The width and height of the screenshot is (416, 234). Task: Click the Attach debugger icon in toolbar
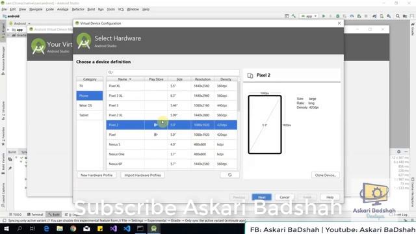click(x=359, y=16)
